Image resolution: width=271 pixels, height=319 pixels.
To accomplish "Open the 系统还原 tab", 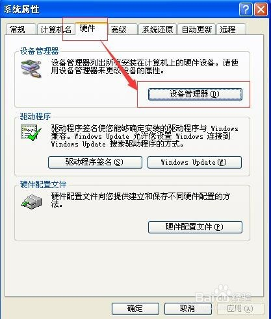I will coord(157,29).
